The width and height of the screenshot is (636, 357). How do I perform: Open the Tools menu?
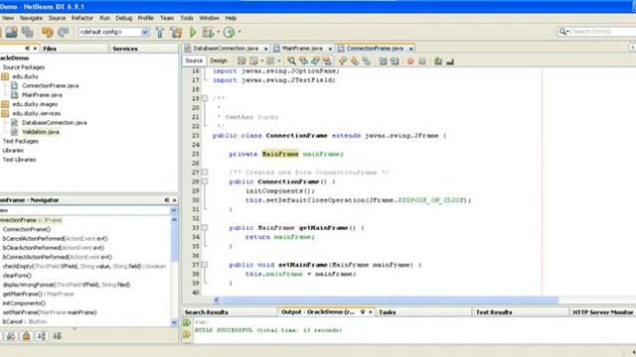(x=187, y=18)
